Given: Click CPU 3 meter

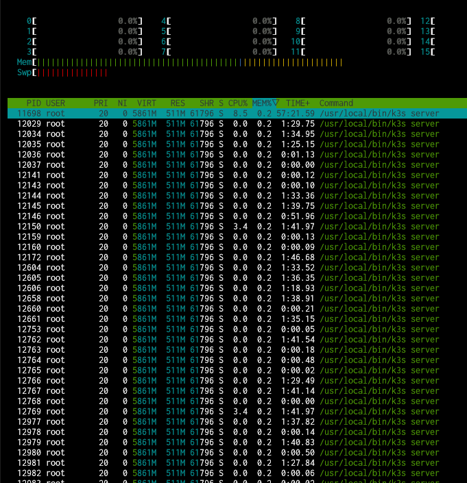Looking at the screenshot, I should [x=84, y=52].
